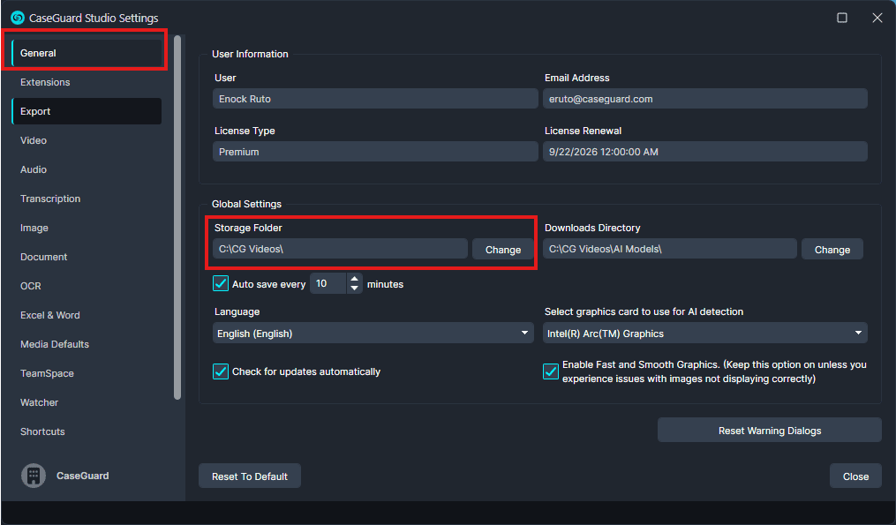Viewport: 896px width, 525px height.
Task: Toggle Enable Fast and Smooth Graphics checkbox
Action: 551,371
